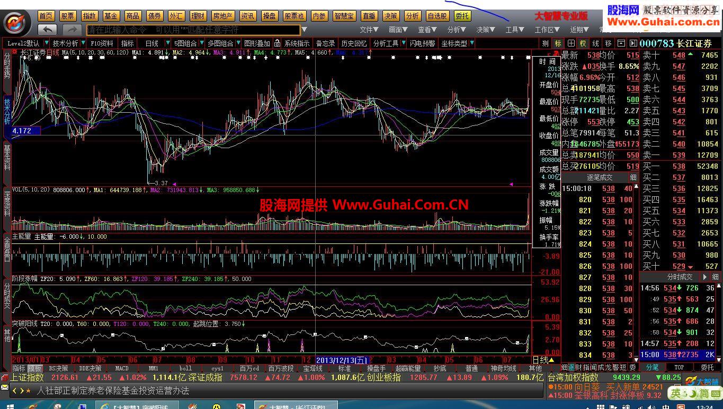Viewport: 723px width, 409px height.
Task: Expand the 日线 period dropdown arrow
Action: (168, 43)
